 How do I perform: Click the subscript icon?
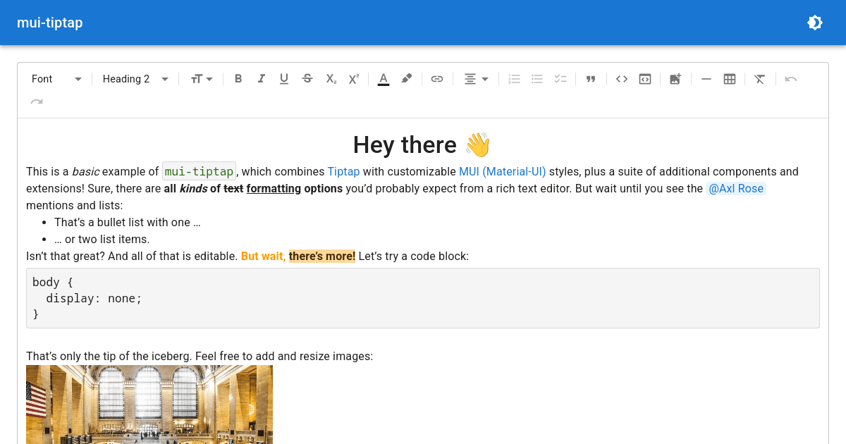point(331,79)
